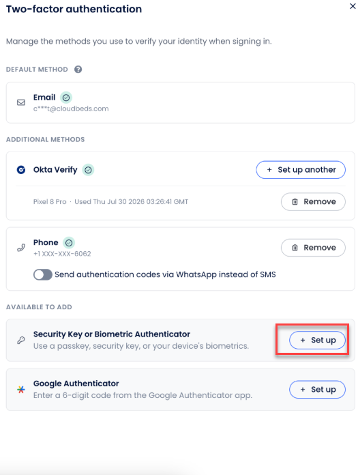Image resolution: width=358 pixels, height=475 pixels.
Task: Remove the Pixel 8 Pro Okta device
Action: pyautogui.click(x=313, y=202)
